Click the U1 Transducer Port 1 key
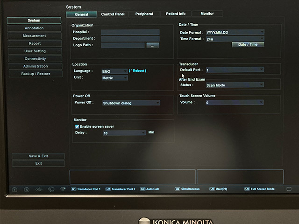The image size is (299, 224). pyautogui.click(x=86, y=189)
